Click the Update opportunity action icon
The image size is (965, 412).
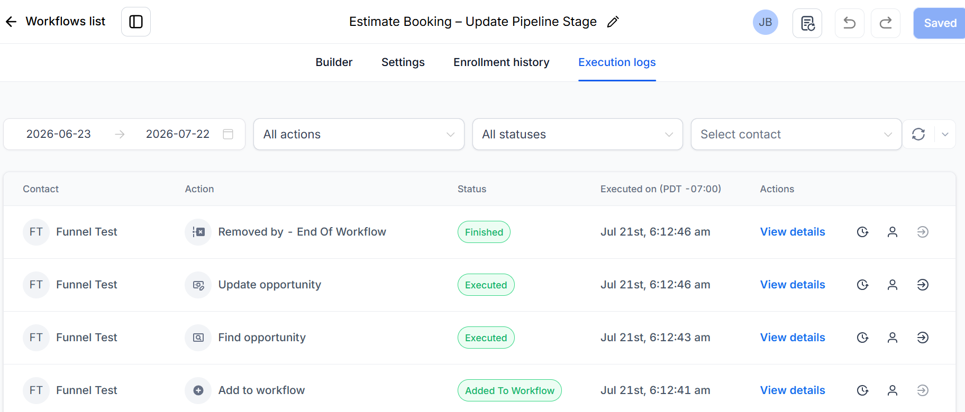(x=198, y=285)
